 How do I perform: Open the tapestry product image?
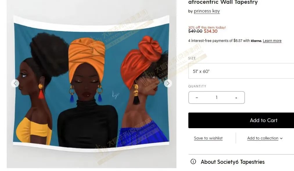[91, 83]
